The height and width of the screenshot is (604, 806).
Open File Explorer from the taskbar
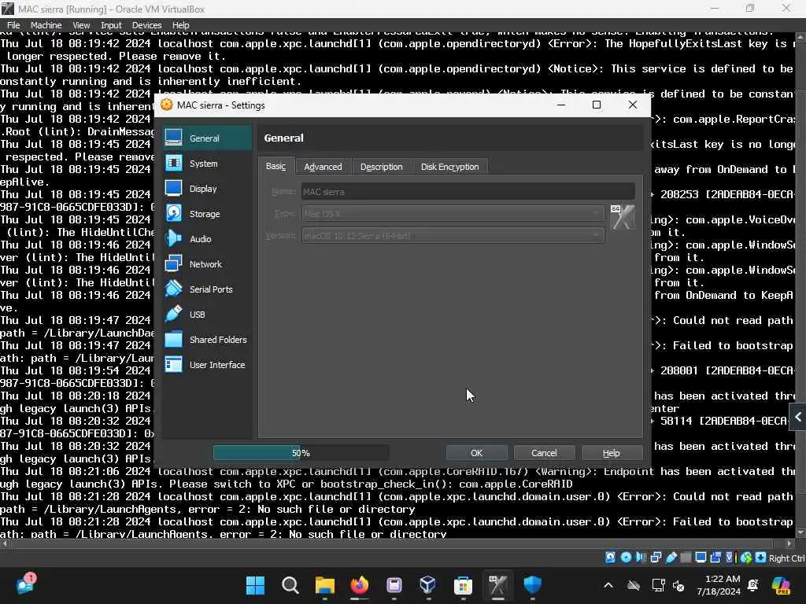(x=325, y=585)
